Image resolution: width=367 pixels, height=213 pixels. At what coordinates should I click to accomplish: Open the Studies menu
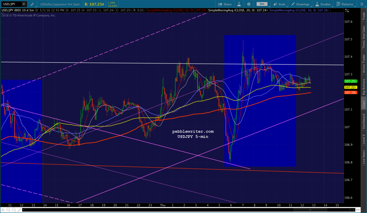click(323, 4)
